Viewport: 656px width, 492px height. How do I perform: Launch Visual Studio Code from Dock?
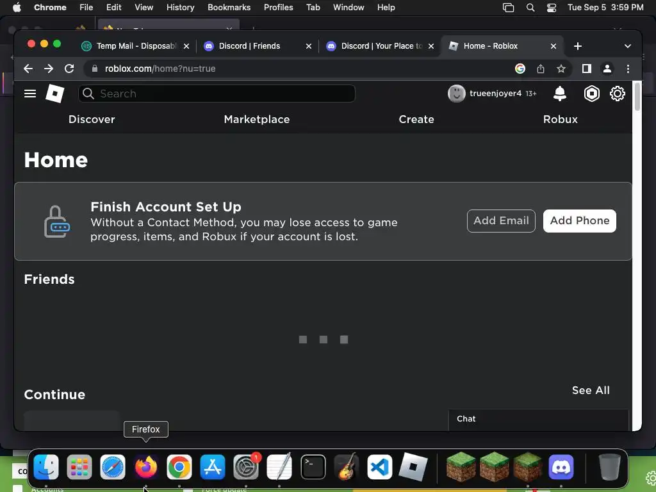coord(379,466)
